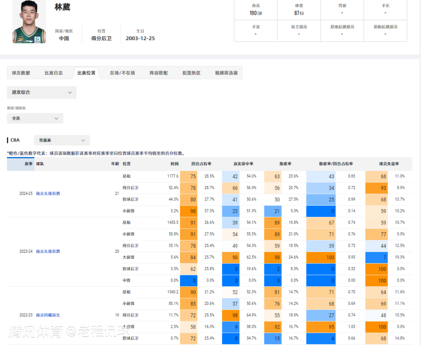This screenshot has width=421, height=345.
Task: Expand the 进攻综合 dropdown
Action: pos(42,92)
